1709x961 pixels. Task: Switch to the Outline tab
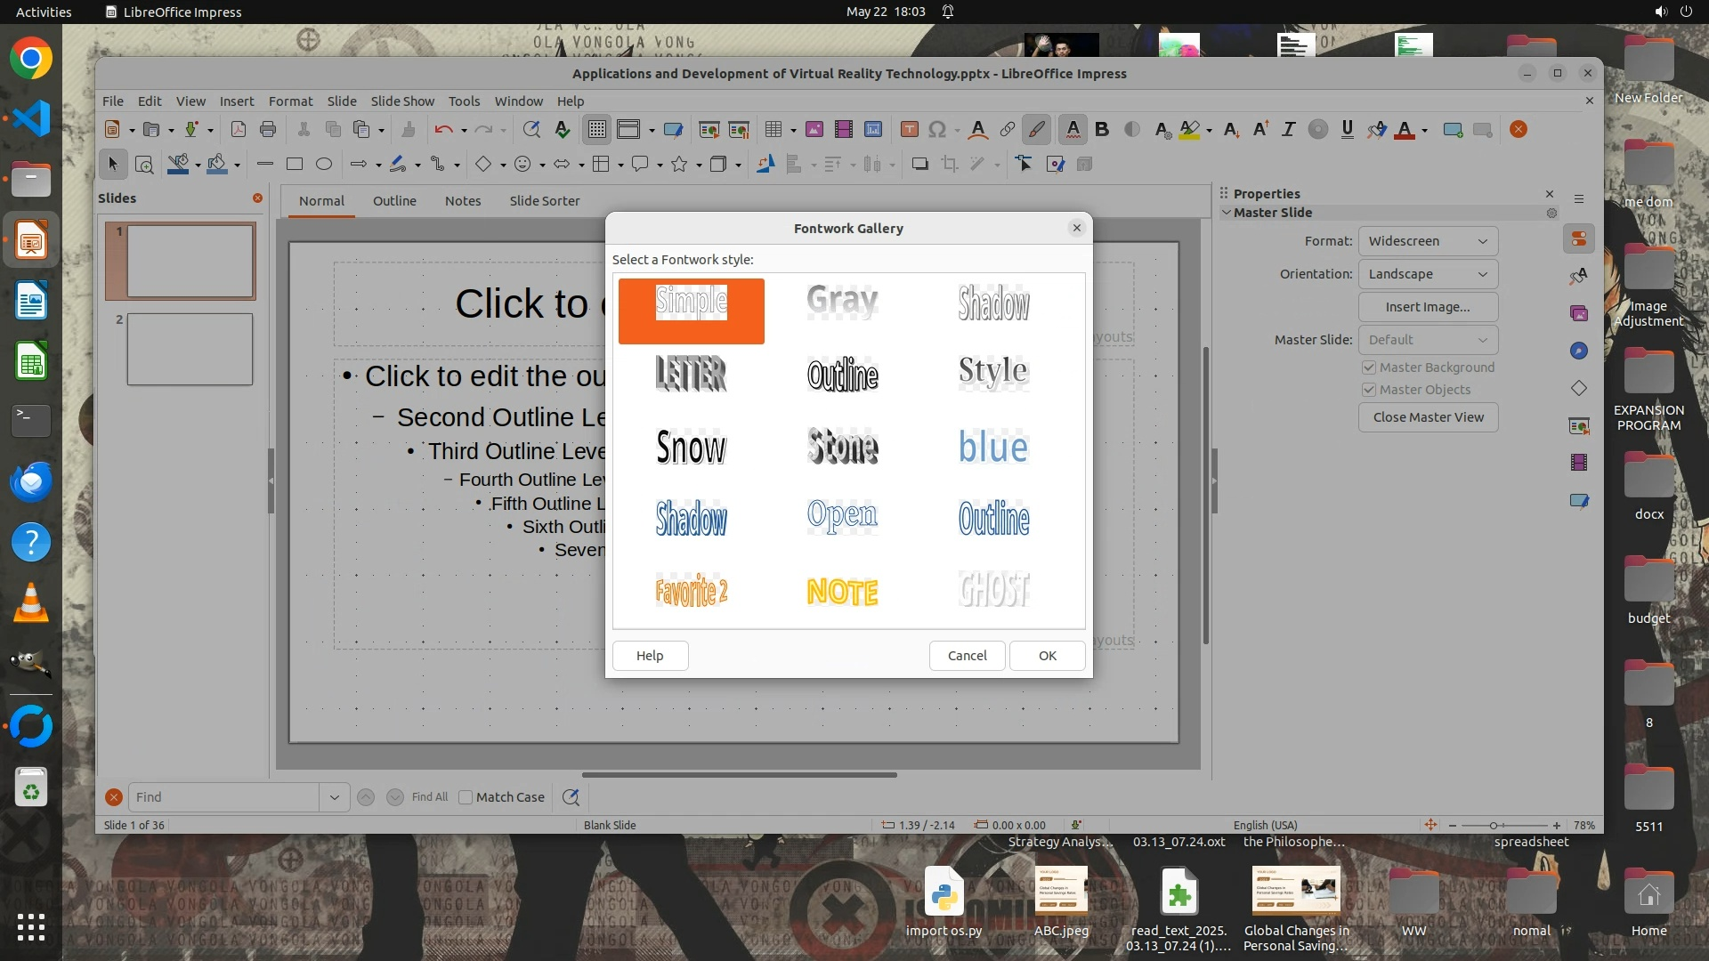[x=394, y=201]
